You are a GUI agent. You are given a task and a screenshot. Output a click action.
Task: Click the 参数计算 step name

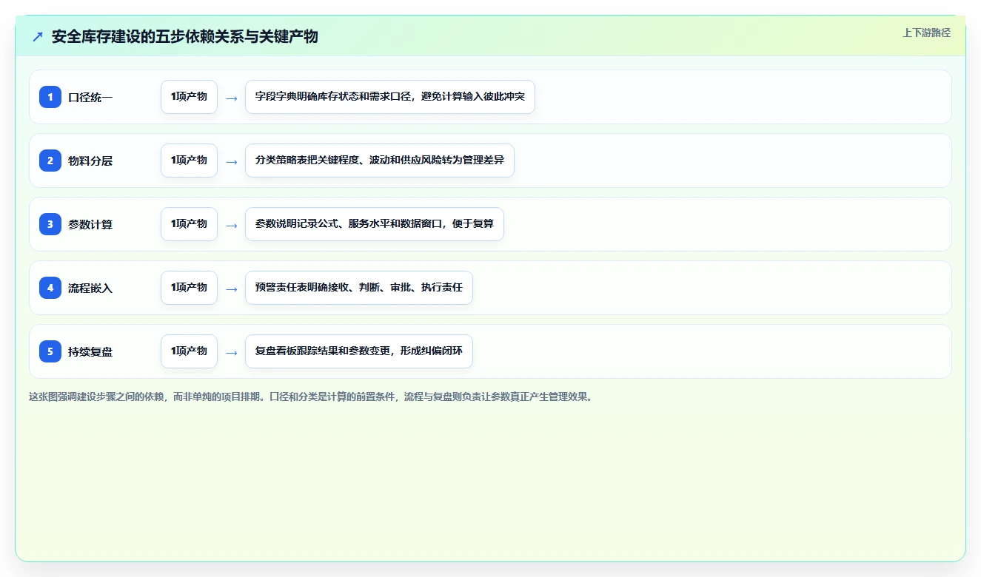pyautogui.click(x=90, y=224)
